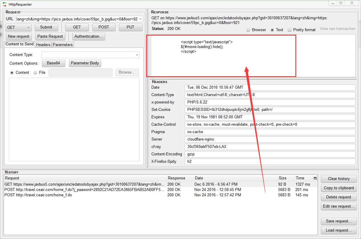Send request with the GET button
361x239 pixels.
(x=77, y=27)
